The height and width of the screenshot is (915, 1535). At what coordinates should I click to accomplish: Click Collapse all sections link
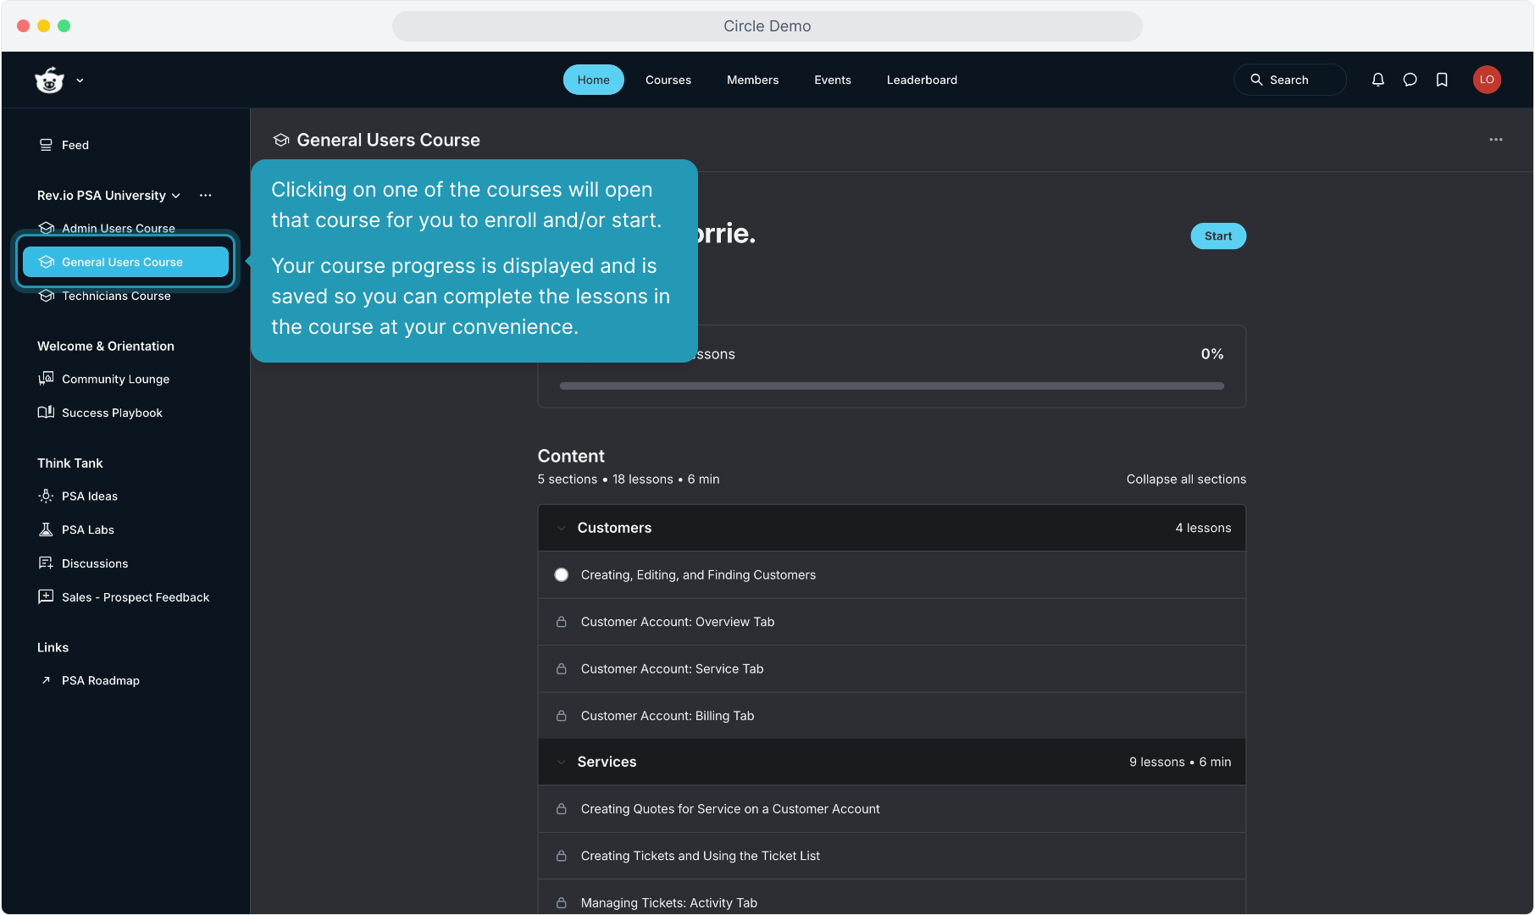[1185, 480]
